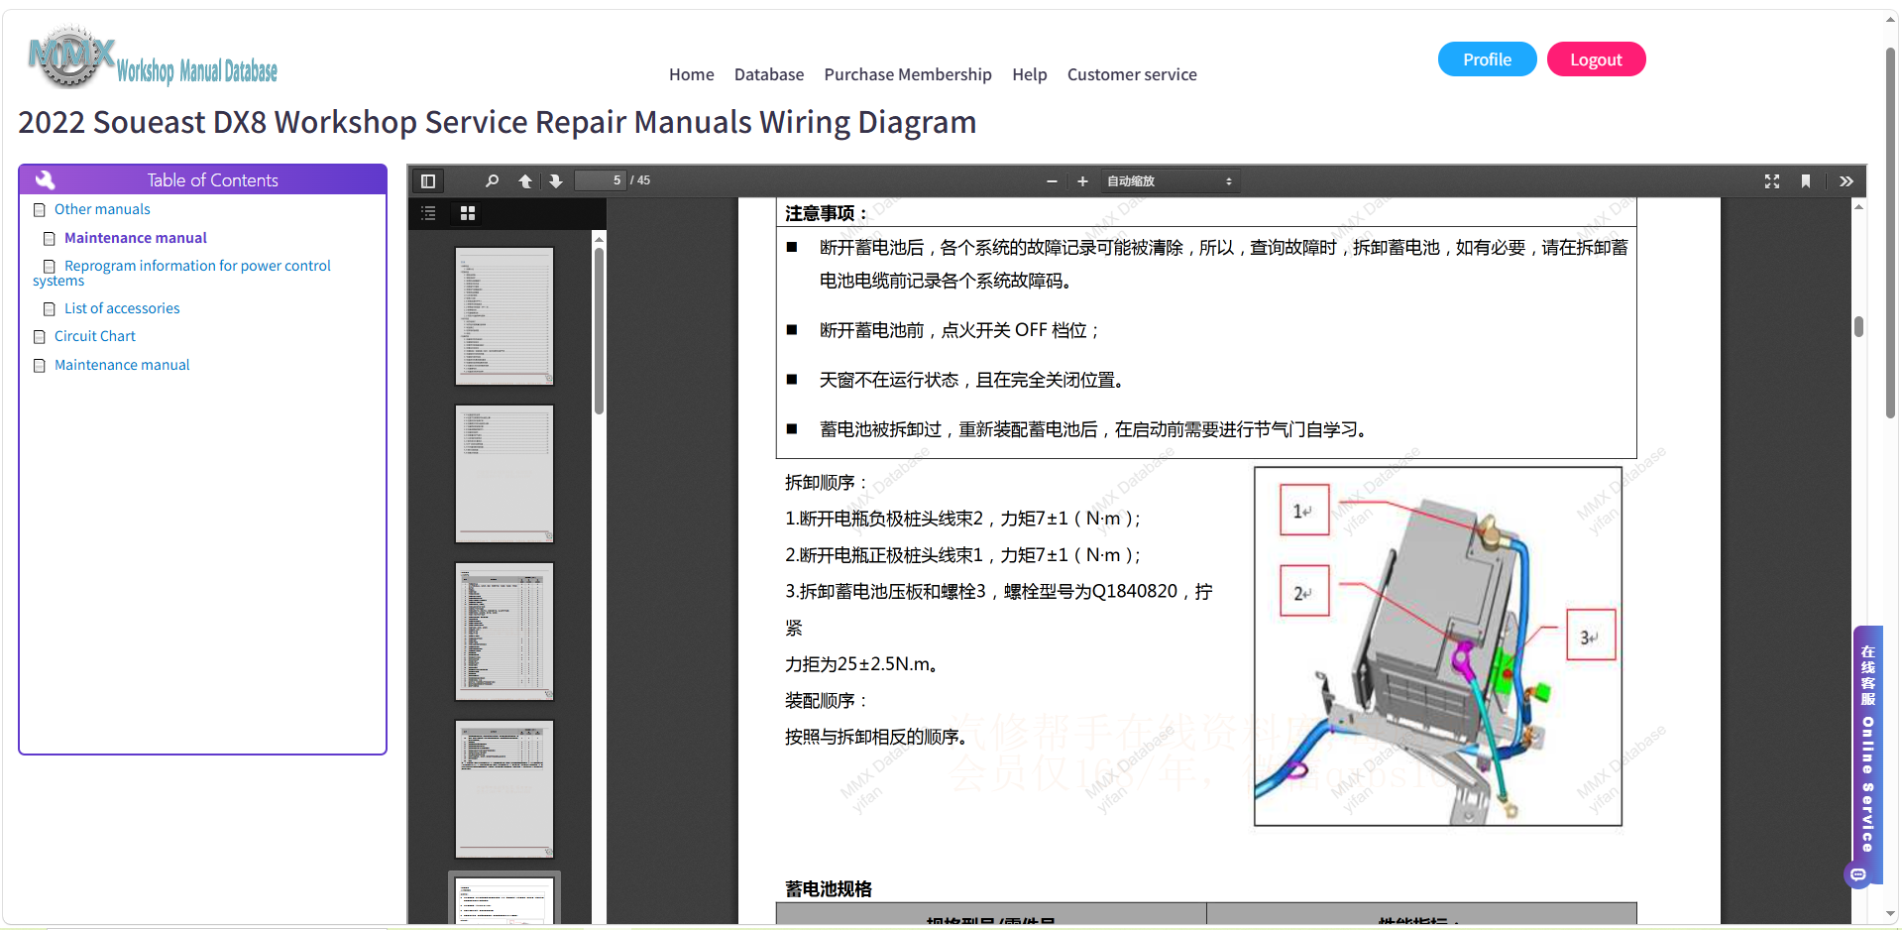Image resolution: width=1902 pixels, height=930 pixels.
Task: Open Other manuals in the contents tree
Action: point(102,209)
